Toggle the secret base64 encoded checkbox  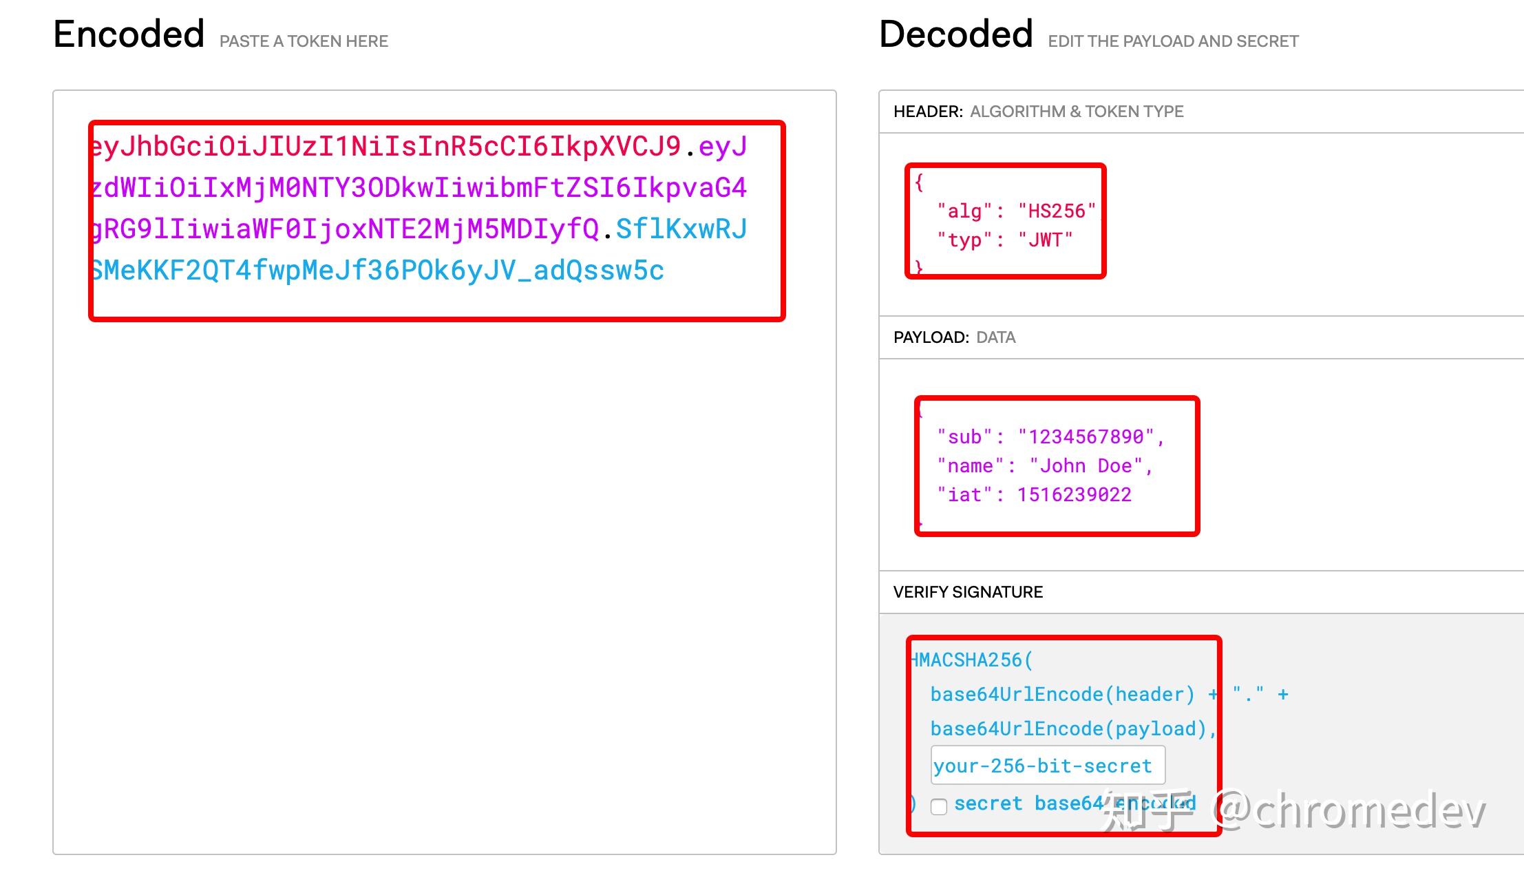point(939,806)
